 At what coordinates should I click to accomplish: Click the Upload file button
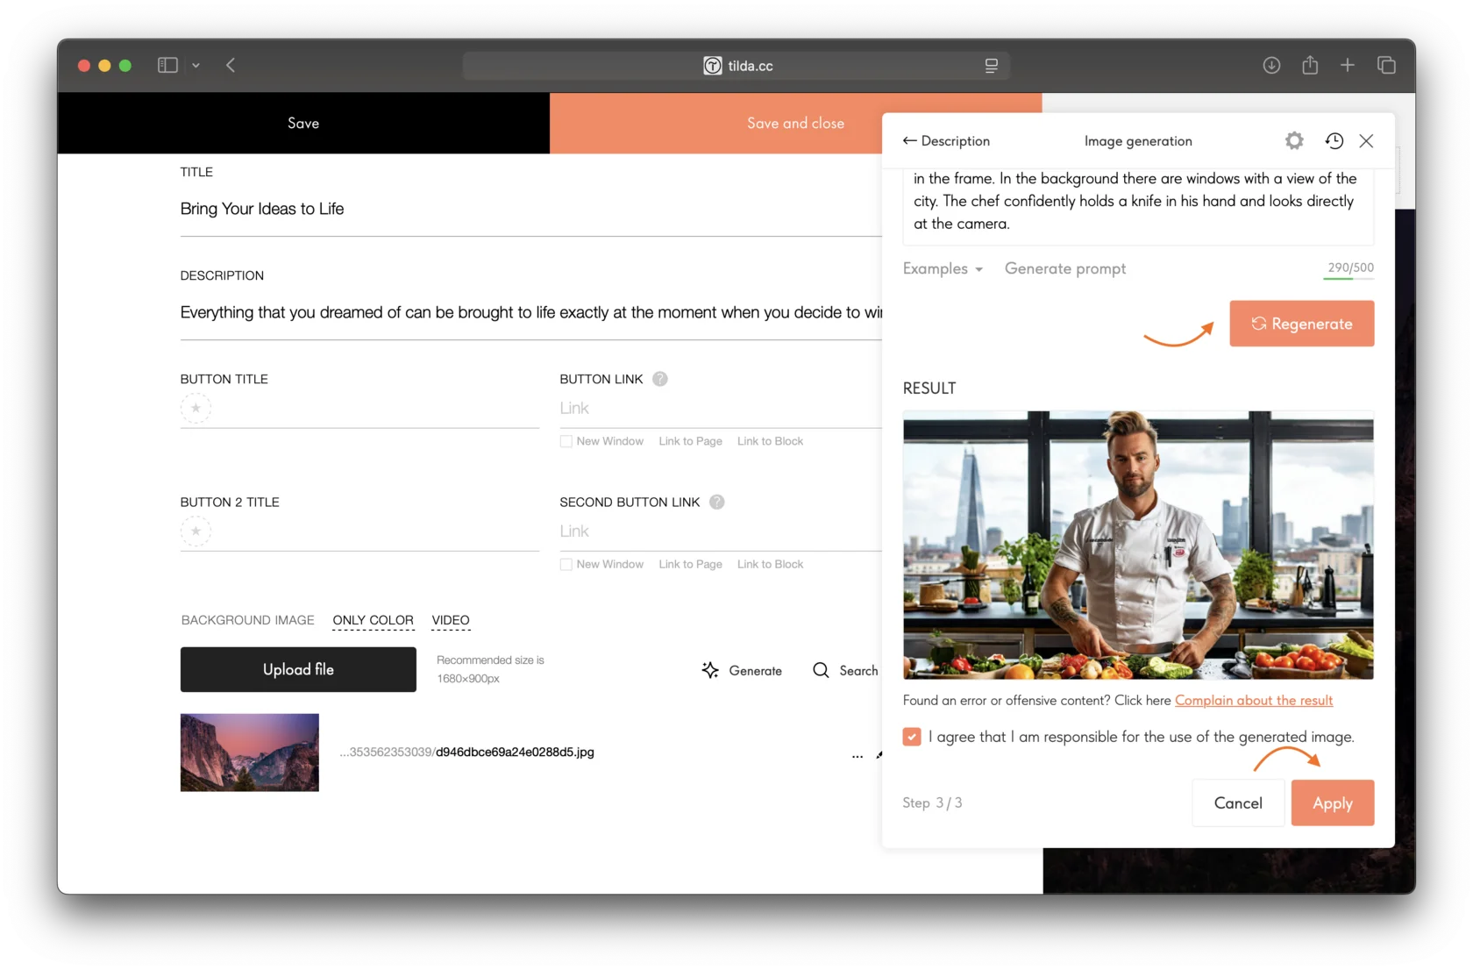click(x=298, y=669)
